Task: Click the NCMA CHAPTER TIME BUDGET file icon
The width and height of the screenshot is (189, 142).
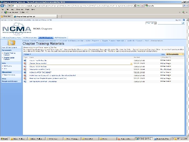Action: click(x=25, y=73)
